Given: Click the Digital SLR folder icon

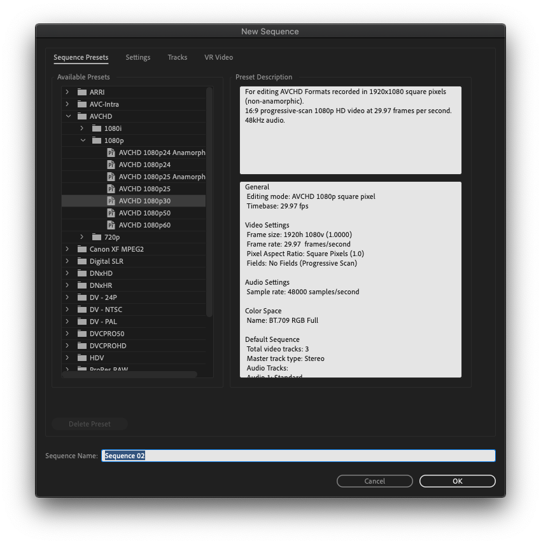Looking at the screenshot, I should (x=81, y=261).
